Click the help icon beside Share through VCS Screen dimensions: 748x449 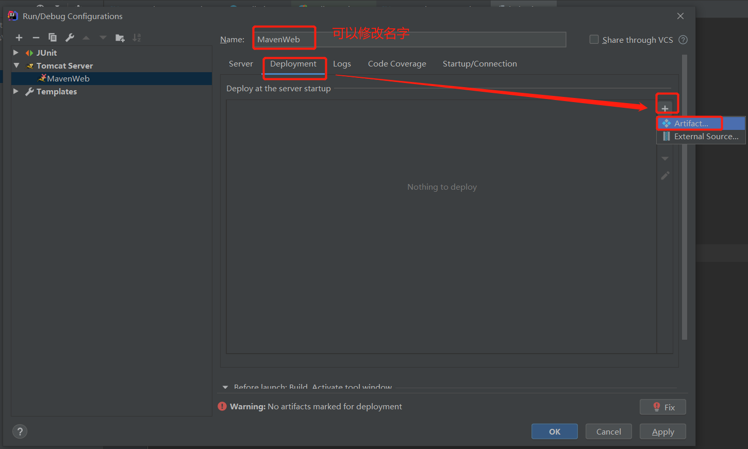pyautogui.click(x=683, y=40)
